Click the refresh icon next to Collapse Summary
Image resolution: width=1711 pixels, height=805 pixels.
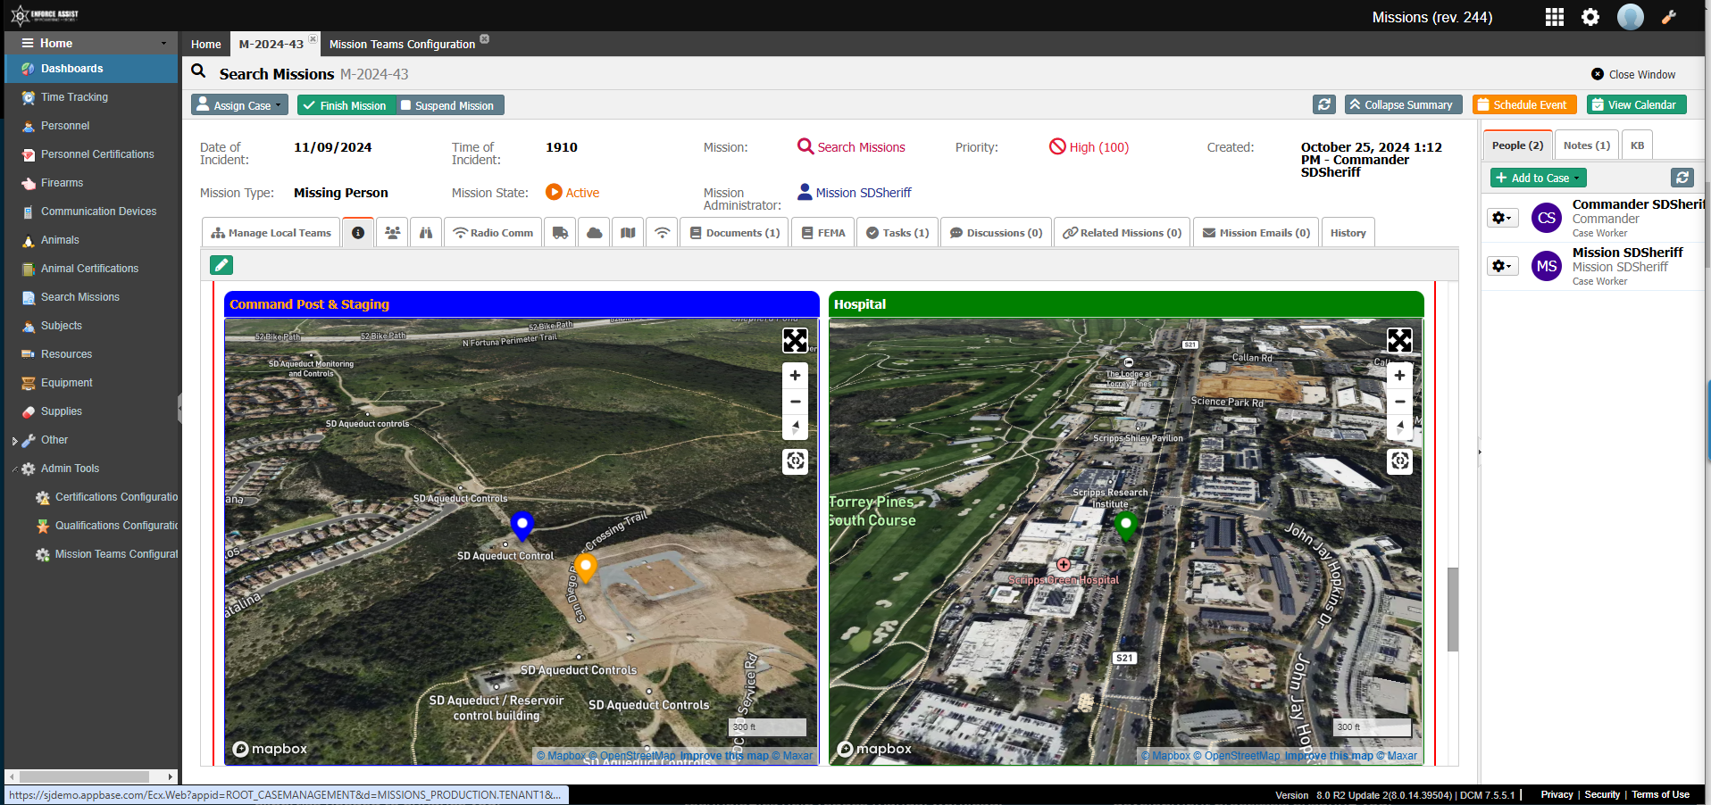point(1324,104)
